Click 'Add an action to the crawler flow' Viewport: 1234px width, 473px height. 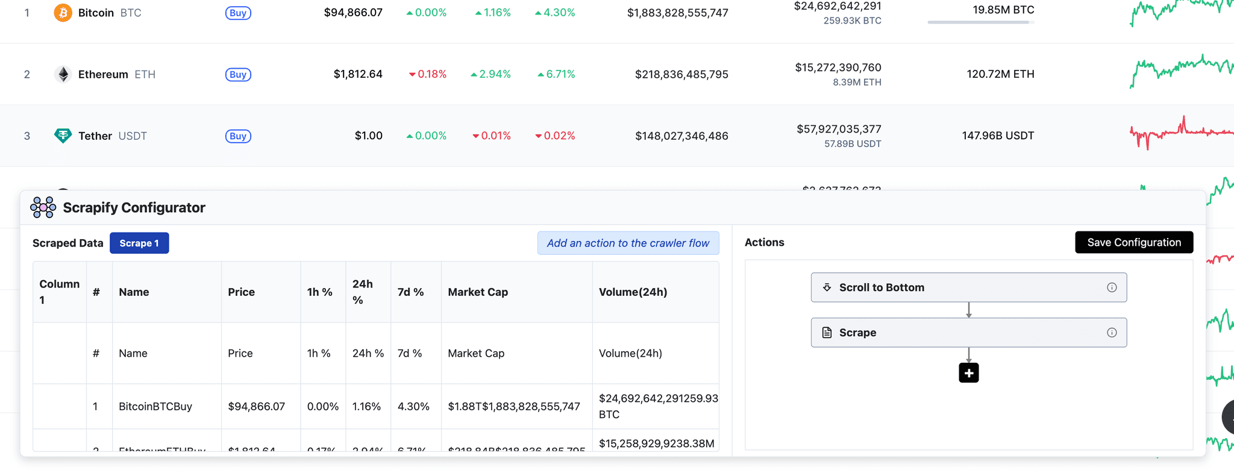(628, 243)
